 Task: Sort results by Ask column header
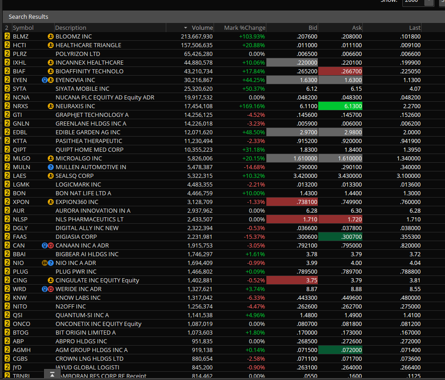[x=340, y=28]
